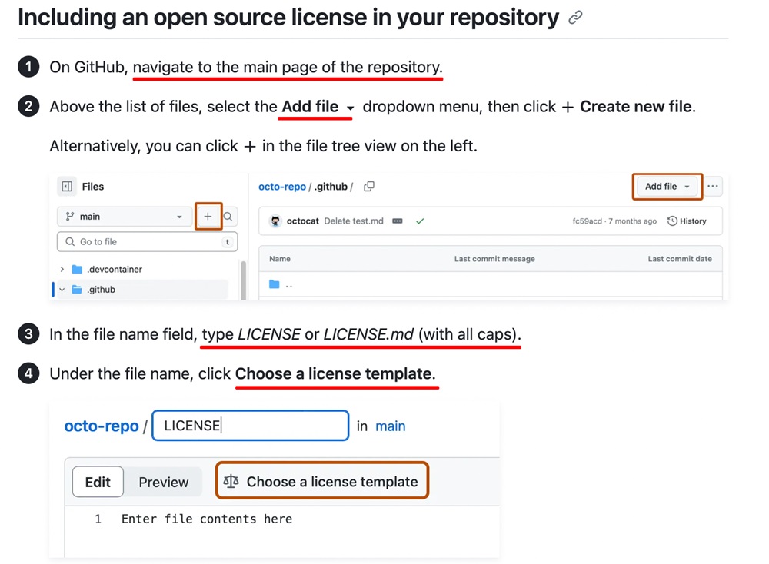
Task: Open the Add file dropdown
Action: click(x=667, y=186)
